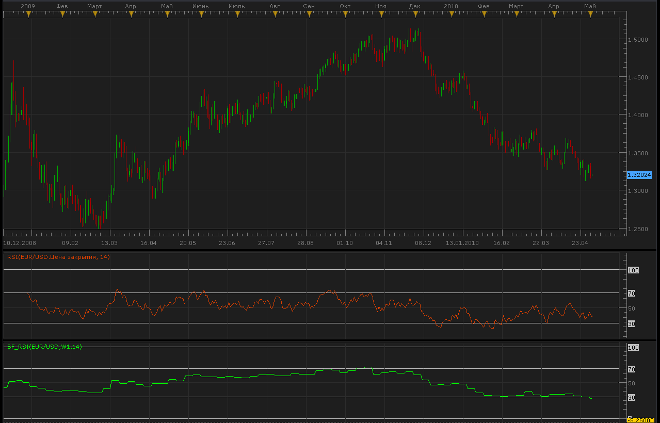Viewport: 660px width, 423px height.
Task: Click the gold marker under Ноя
Action: (x=380, y=14)
